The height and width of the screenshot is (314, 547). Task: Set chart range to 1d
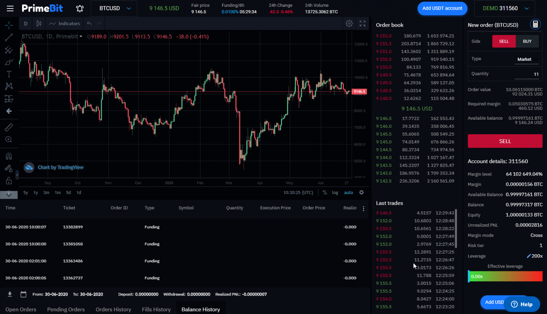[79, 192]
